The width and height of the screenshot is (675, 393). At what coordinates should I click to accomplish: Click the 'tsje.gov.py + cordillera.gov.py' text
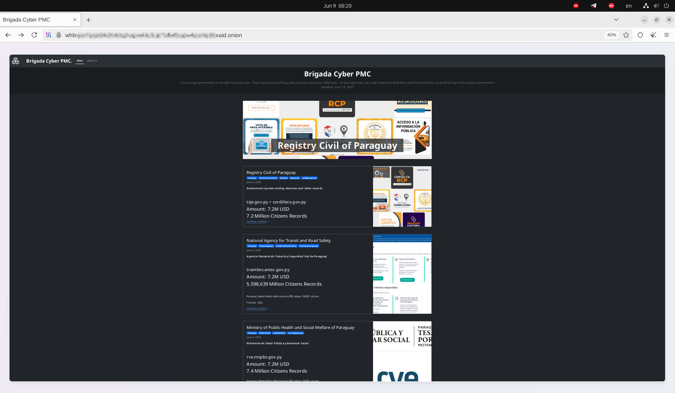click(x=276, y=202)
